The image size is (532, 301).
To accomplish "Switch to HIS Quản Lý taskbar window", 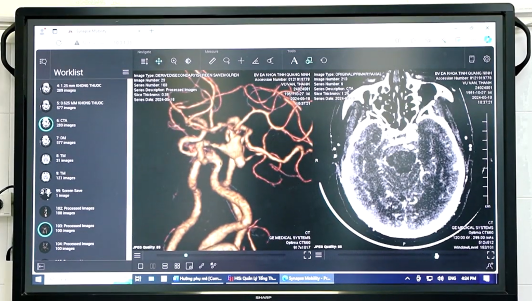I will pos(252,279).
